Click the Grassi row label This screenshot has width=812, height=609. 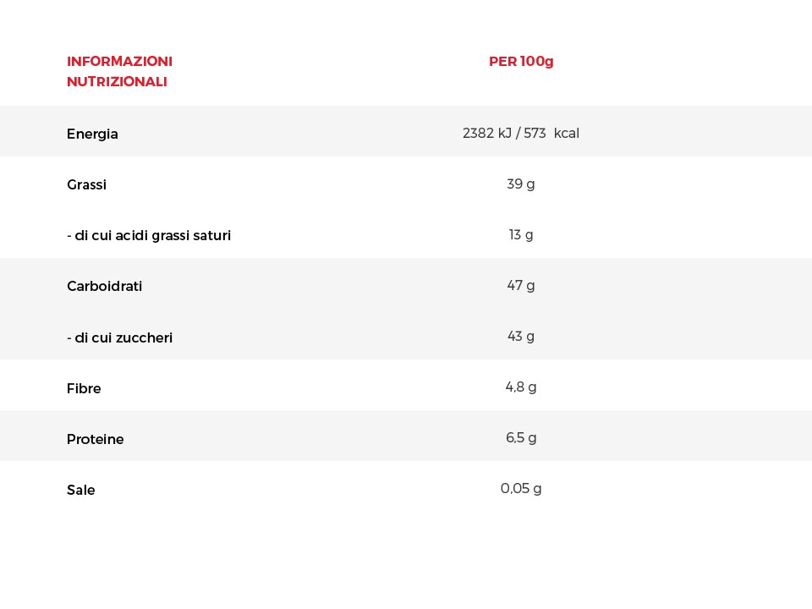[86, 184]
